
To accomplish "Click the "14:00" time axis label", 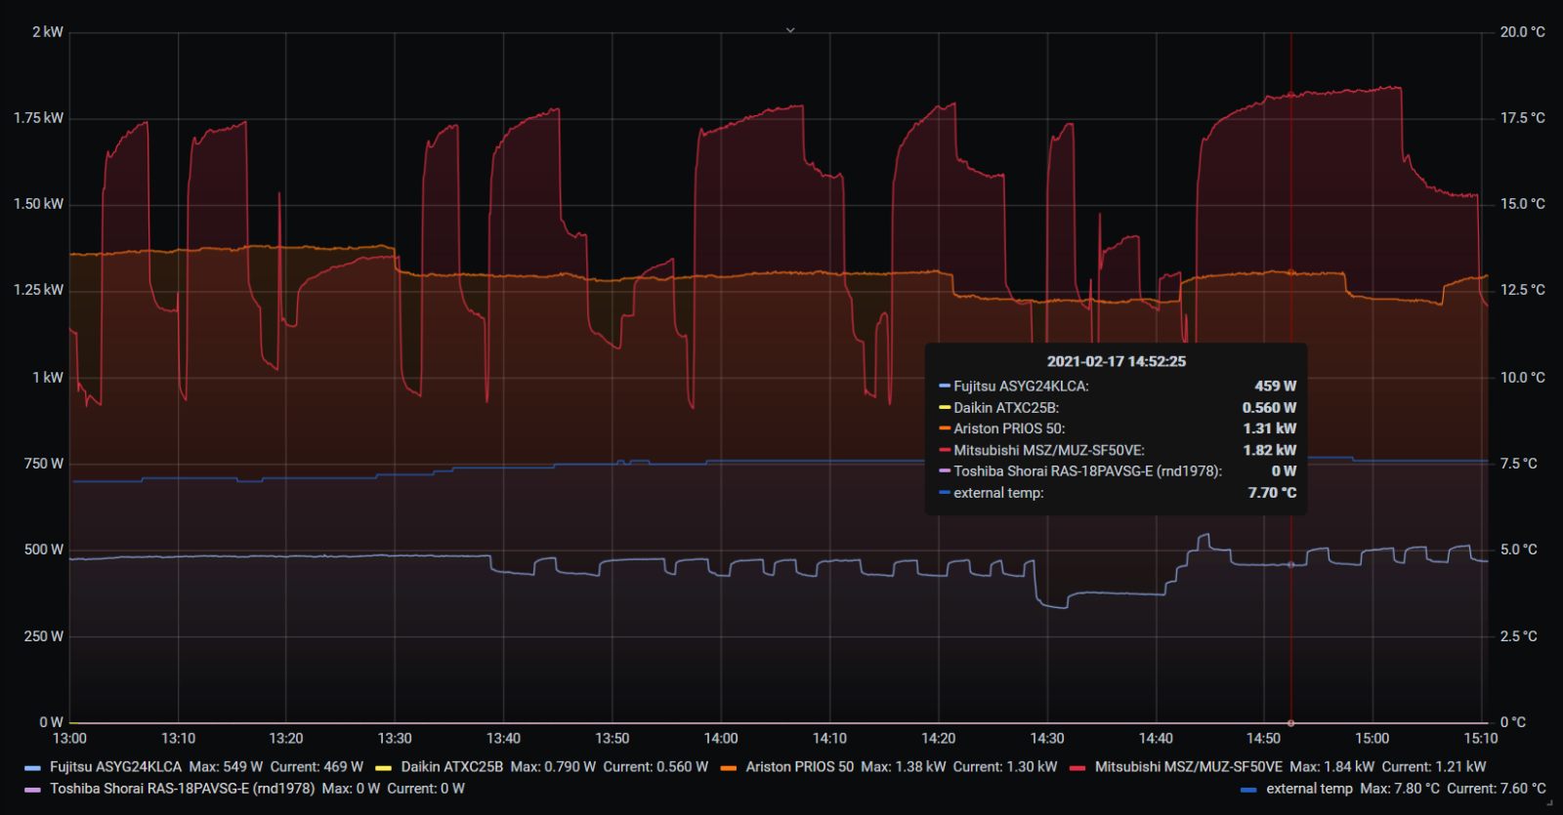I will pos(721,739).
